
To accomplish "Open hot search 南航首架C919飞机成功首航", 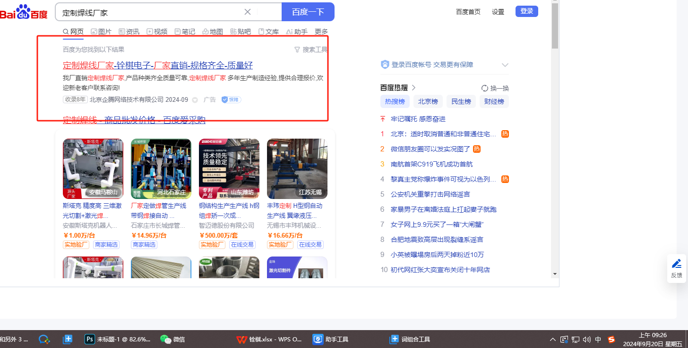I will [x=431, y=164].
